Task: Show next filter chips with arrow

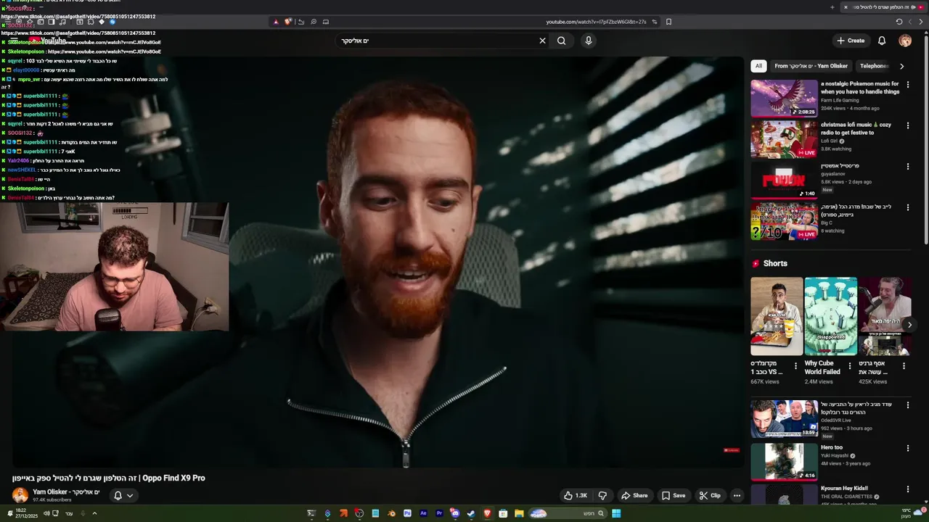Action: coord(901,66)
